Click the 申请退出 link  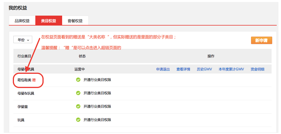(x=163, y=69)
